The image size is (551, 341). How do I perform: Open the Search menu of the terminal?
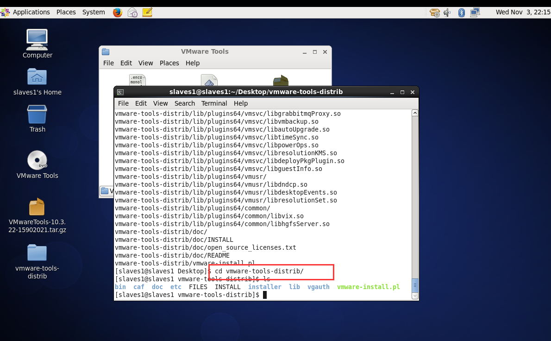[185, 103]
